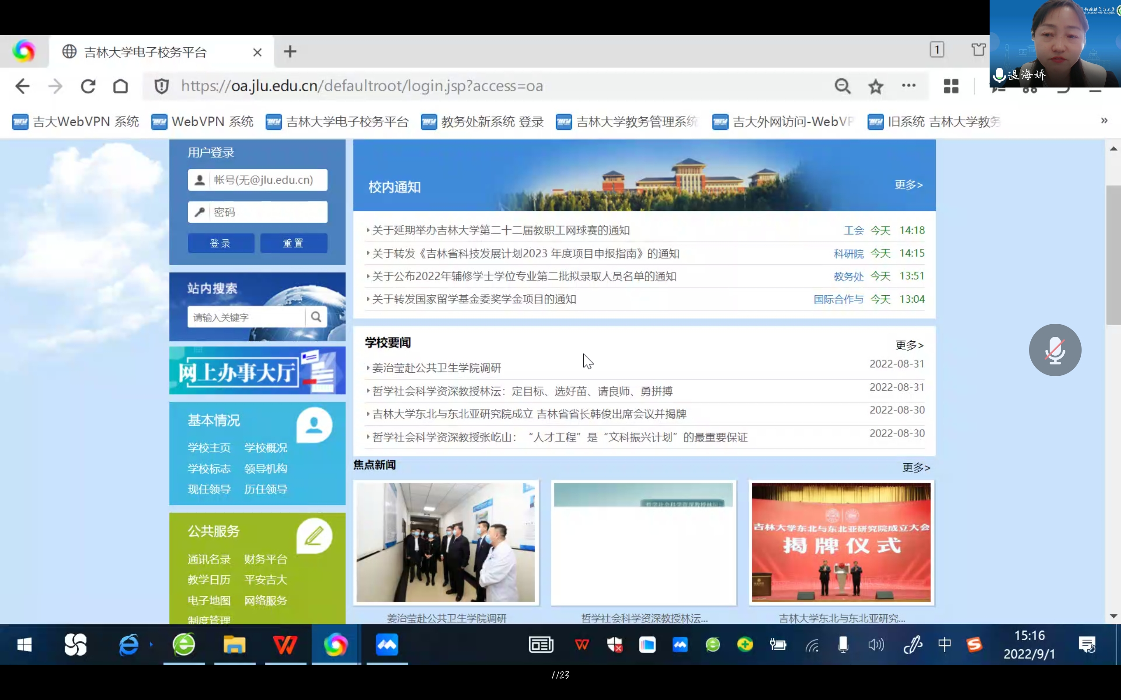
Task: Click the site search magnifier button
Action: point(316,317)
